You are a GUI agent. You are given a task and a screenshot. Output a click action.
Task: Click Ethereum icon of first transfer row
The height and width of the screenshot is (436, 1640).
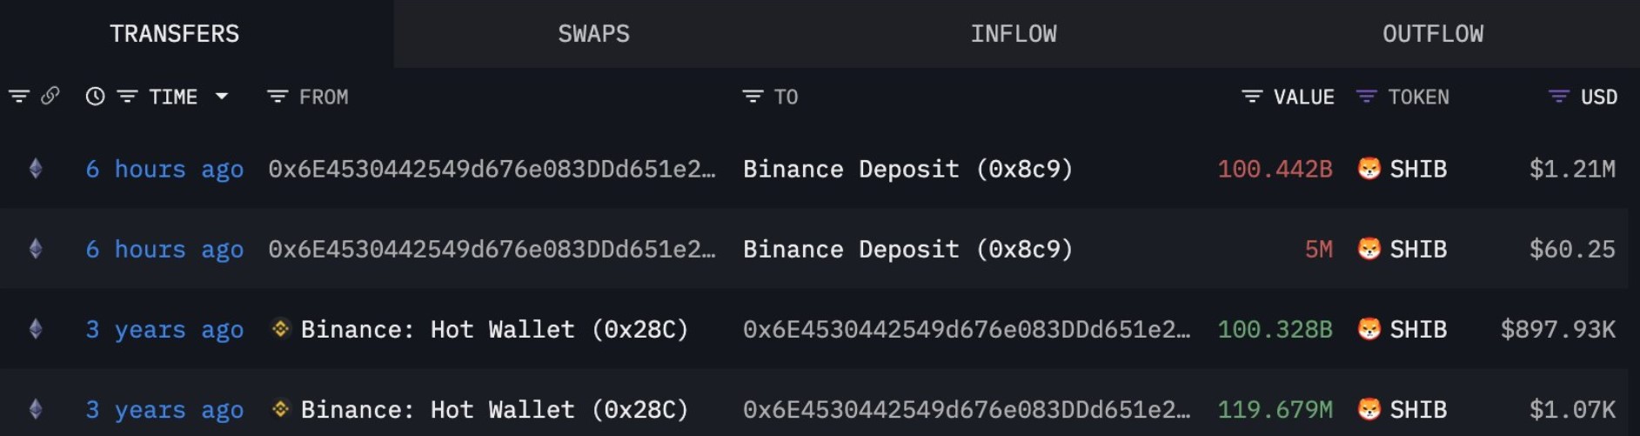pos(36,168)
